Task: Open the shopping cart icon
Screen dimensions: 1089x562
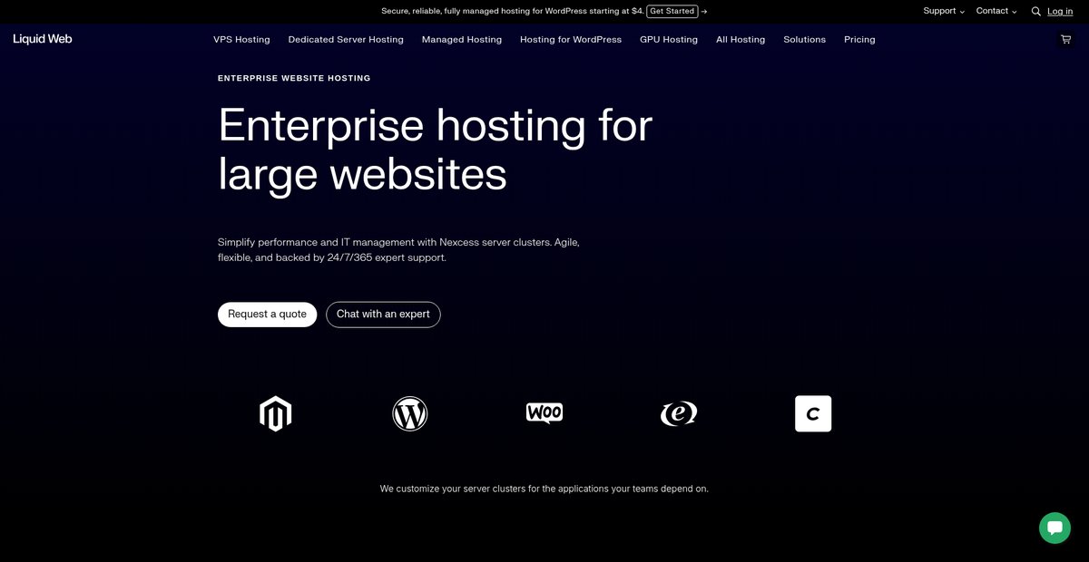Action: (1065, 39)
